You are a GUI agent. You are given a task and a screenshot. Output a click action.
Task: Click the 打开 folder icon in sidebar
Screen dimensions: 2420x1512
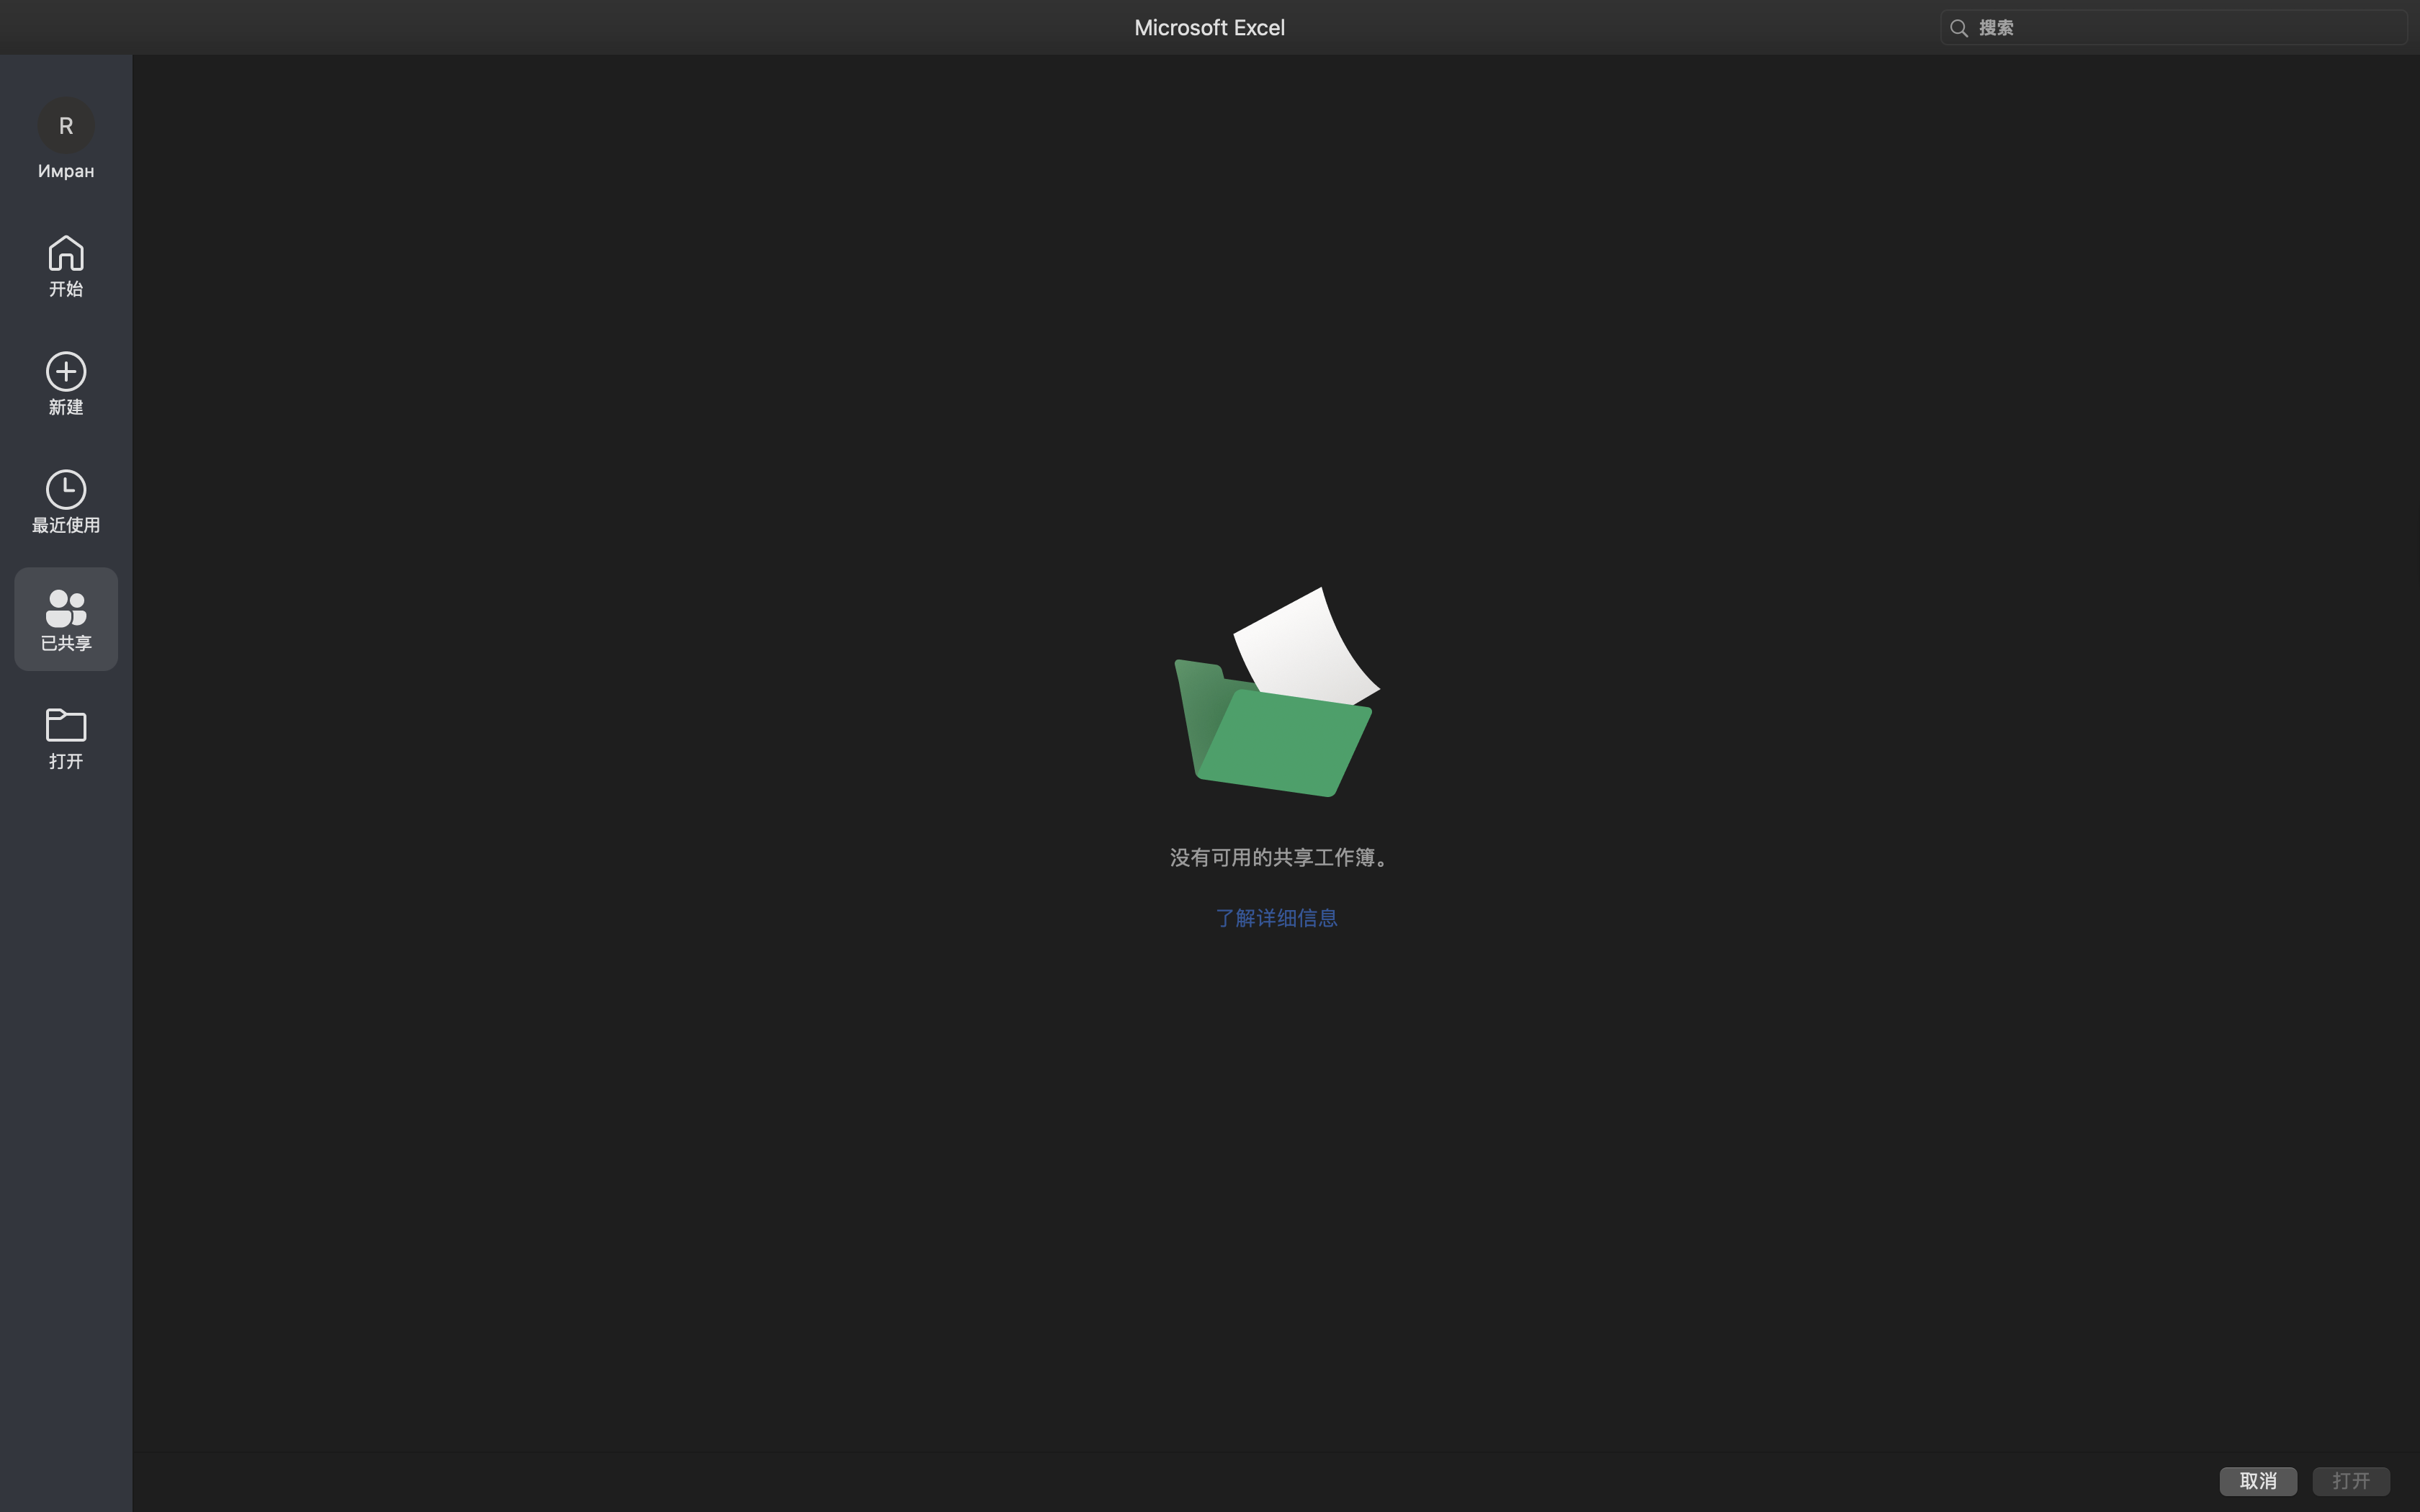(66, 724)
